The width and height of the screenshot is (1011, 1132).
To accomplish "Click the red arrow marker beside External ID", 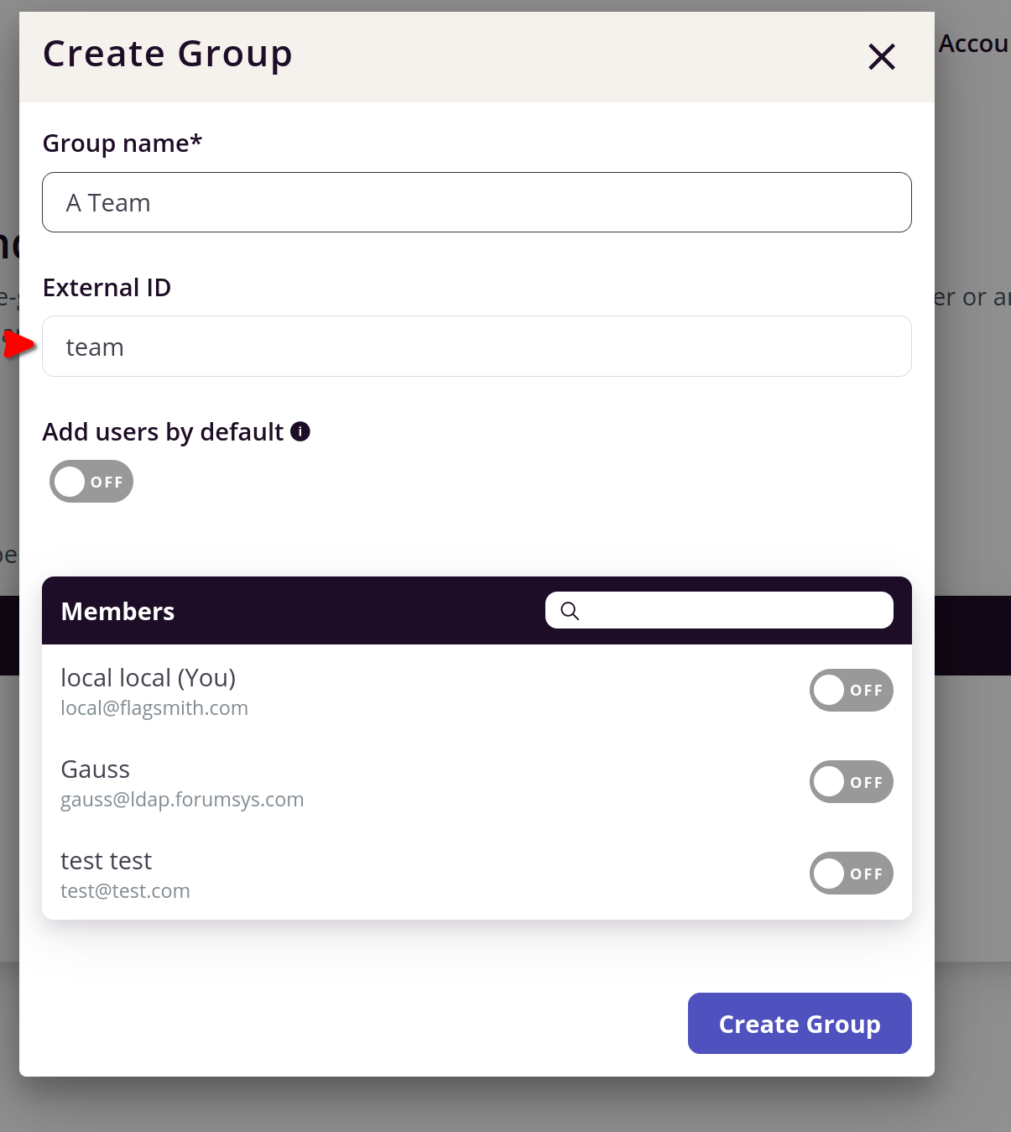I will coord(18,344).
